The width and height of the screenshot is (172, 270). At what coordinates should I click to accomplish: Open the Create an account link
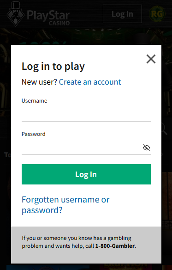click(90, 82)
